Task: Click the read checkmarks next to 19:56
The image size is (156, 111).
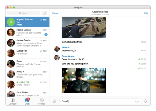Action: [x=139, y=59]
